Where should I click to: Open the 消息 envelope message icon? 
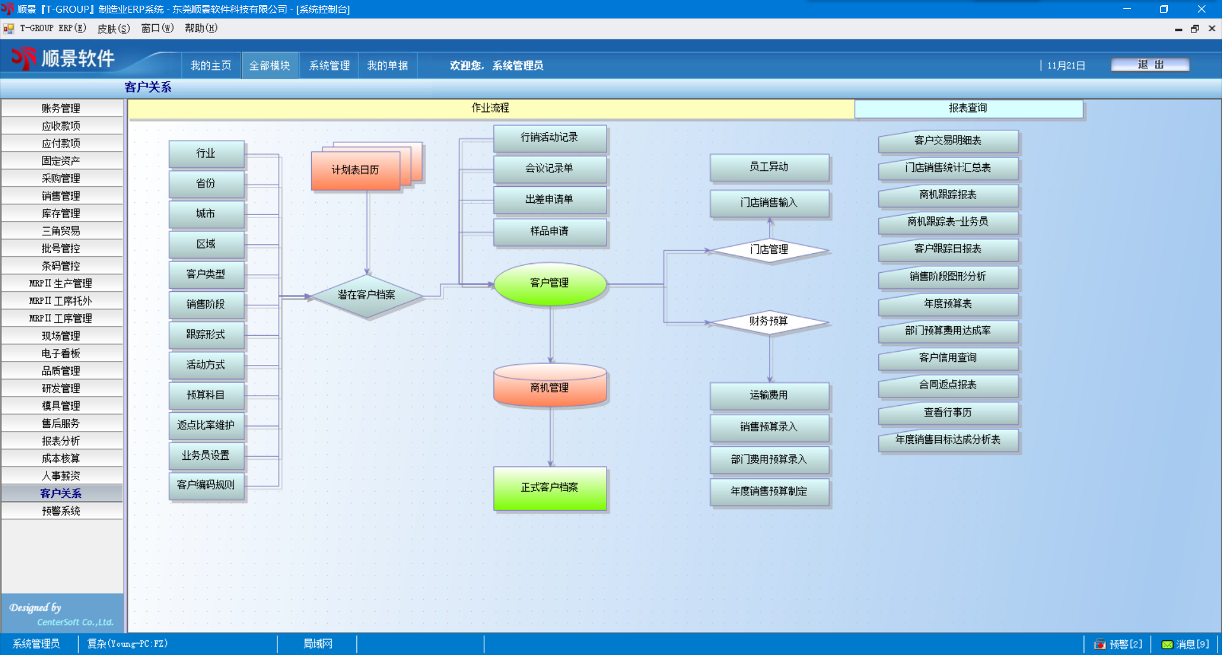pos(1167,644)
